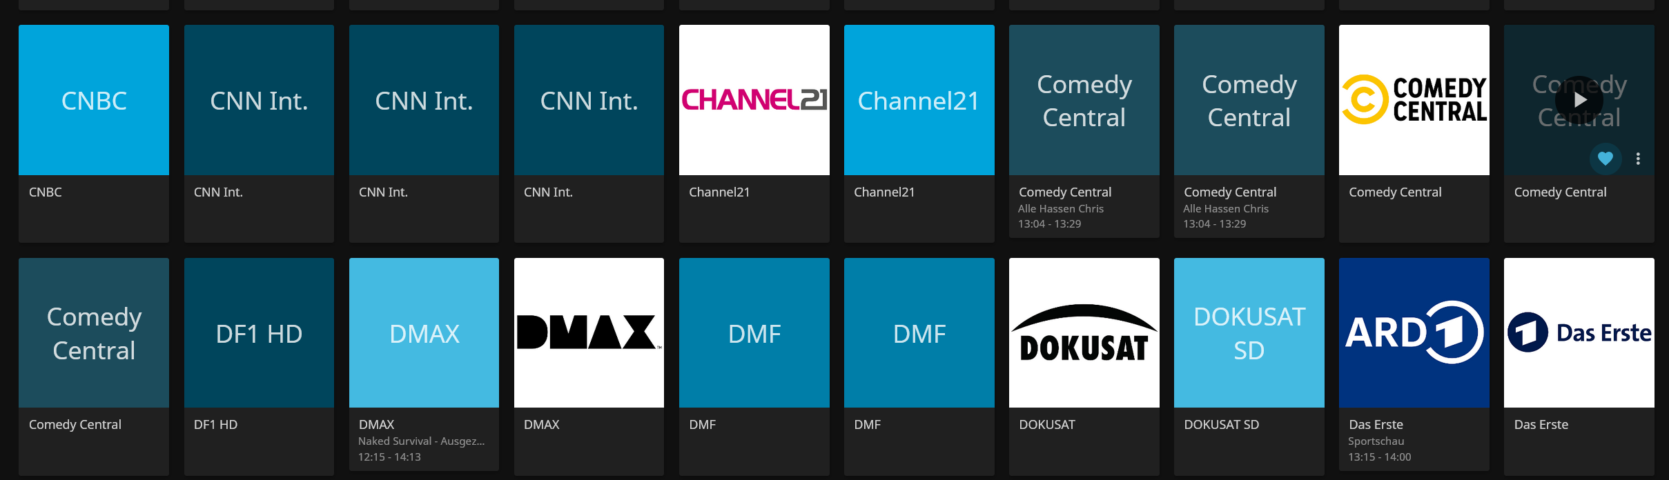Viewport: 1669px width, 480px height.
Task: Click the '12:15 - 14:13' time text
Action: point(389,457)
